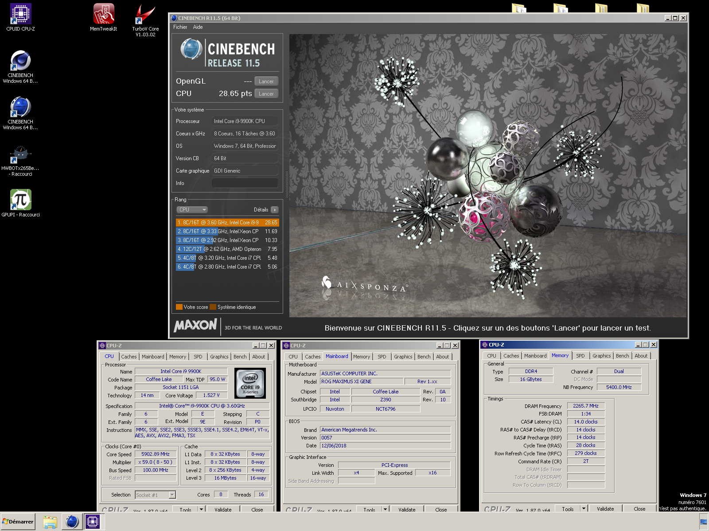This screenshot has height=531, width=709.
Task: Open the file explorer taskbar icon
Action: pyautogui.click(x=50, y=522)
